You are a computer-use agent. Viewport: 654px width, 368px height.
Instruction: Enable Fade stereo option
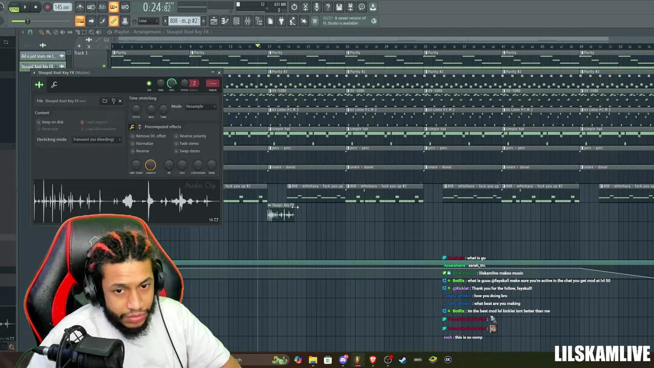[186, 144]
